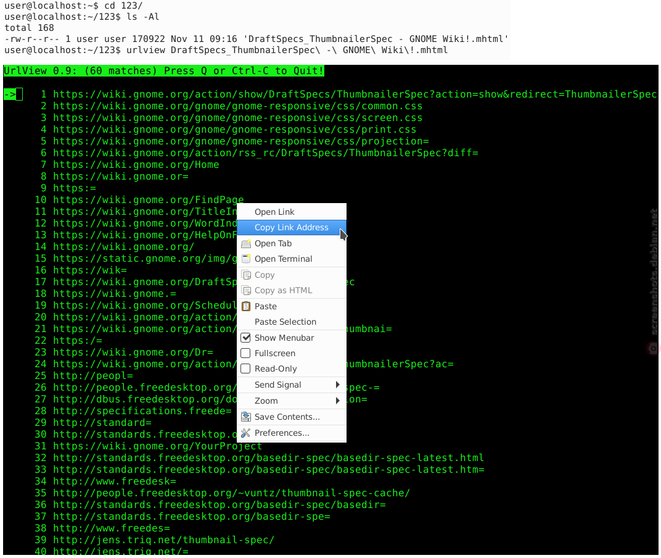Screen dimensions: 661x558
Task: Click URL 36 basedir-spec/basedir= link
Action: tap(220, 505)
